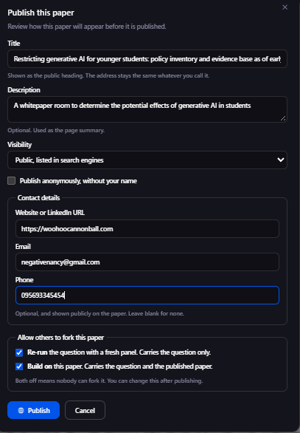Close the Publish this paper dialog

tap(285, 7)
